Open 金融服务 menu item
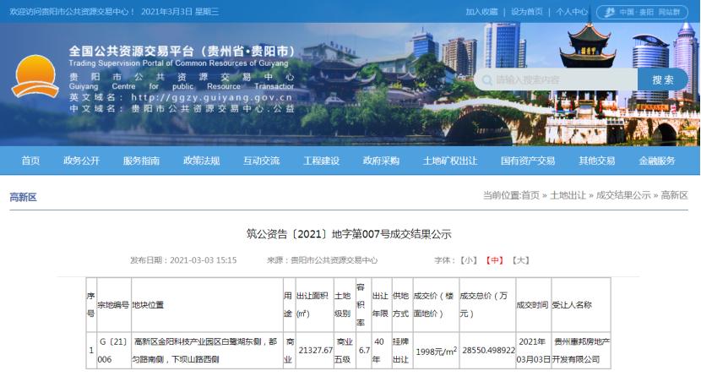 coord(657,161)
